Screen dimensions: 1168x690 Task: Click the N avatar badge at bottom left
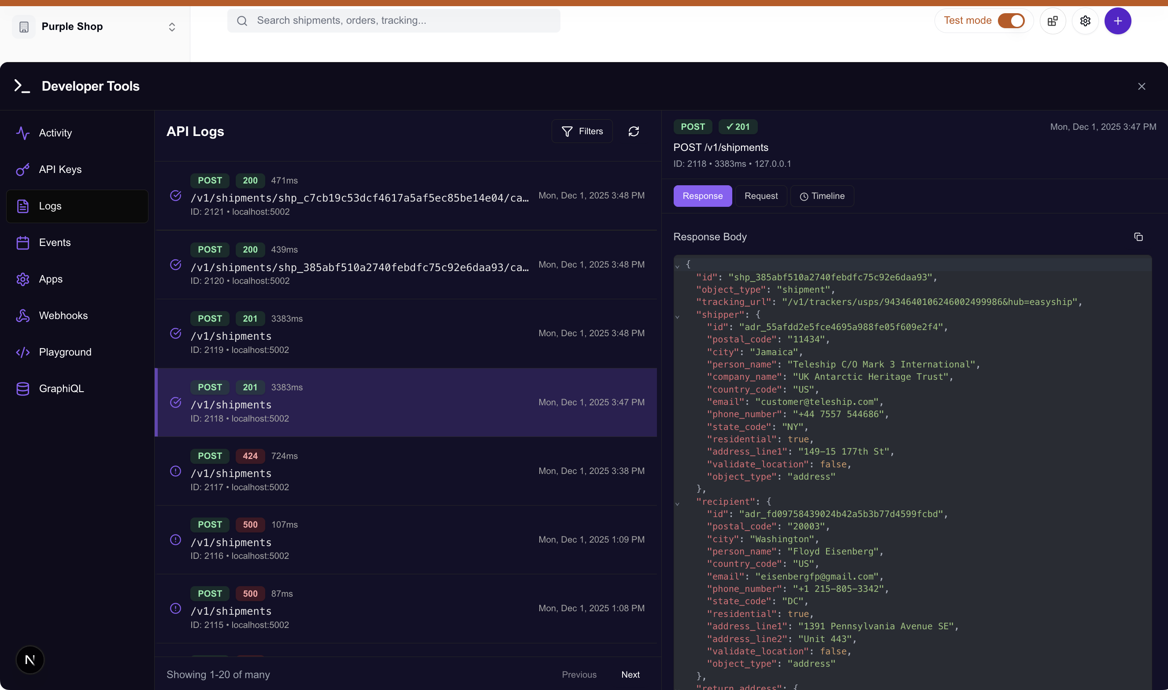(30, 660)
